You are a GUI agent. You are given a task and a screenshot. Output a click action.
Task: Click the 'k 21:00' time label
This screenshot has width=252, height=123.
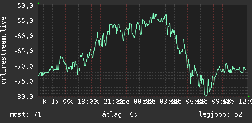(109, 102)
